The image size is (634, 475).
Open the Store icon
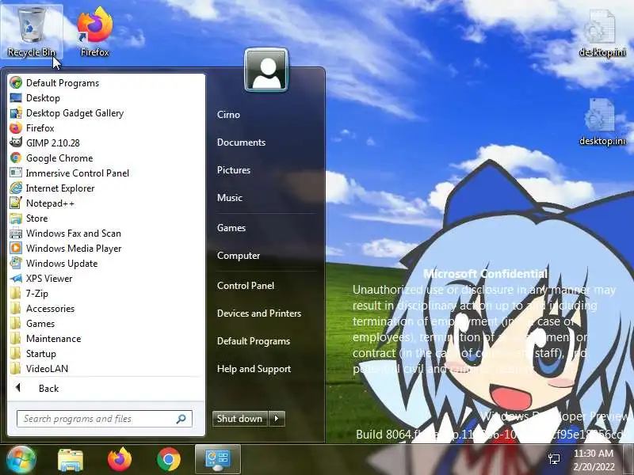[x=16, y=218]
